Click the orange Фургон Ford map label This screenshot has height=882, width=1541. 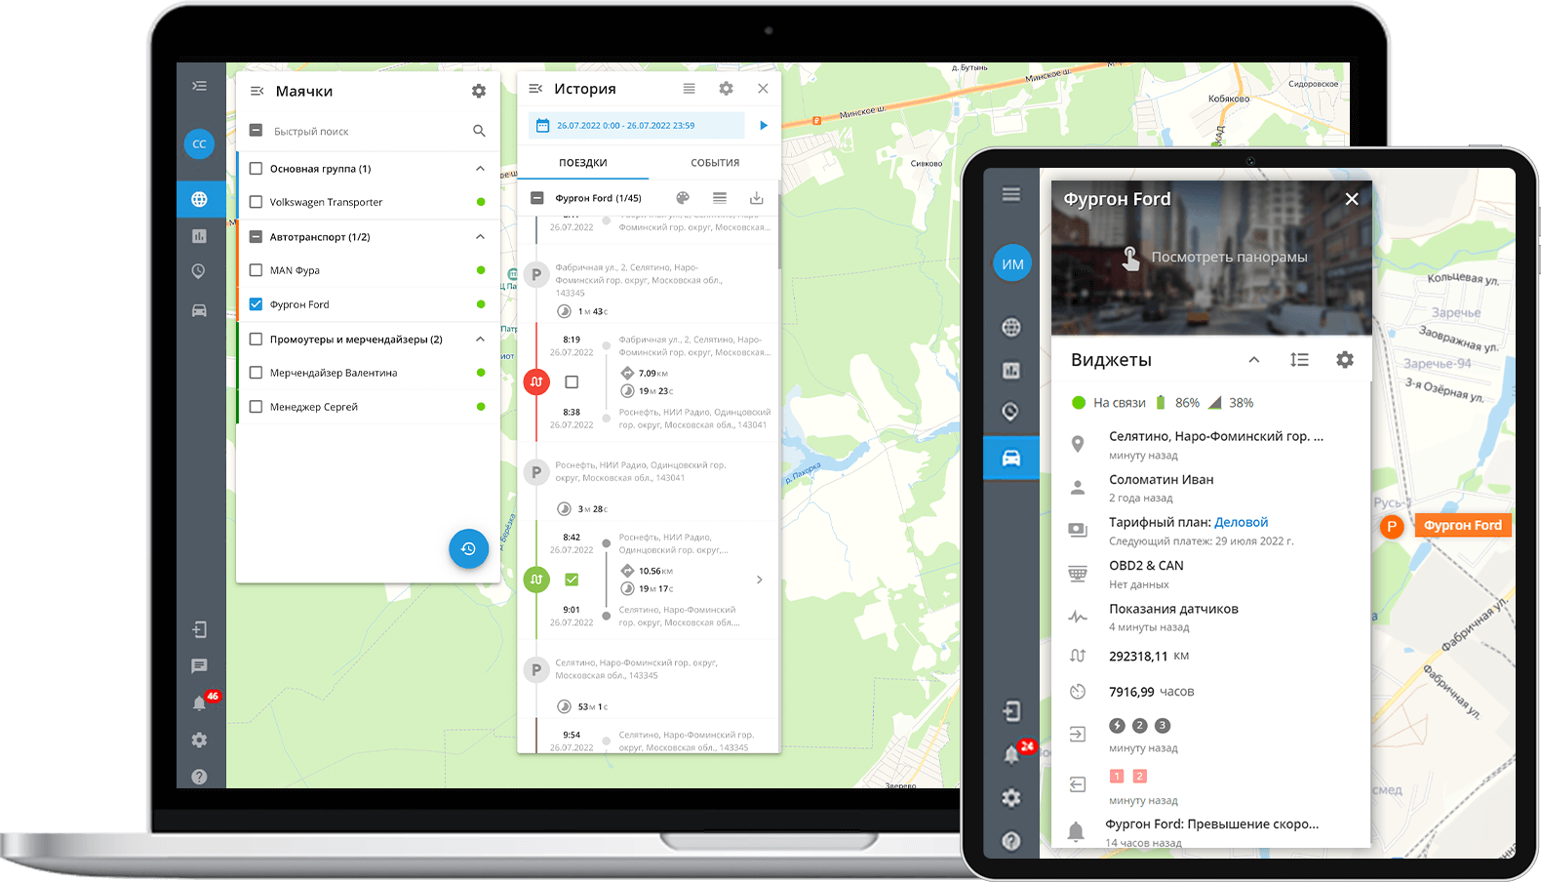pyautogui.click(x=1462, y=525)
